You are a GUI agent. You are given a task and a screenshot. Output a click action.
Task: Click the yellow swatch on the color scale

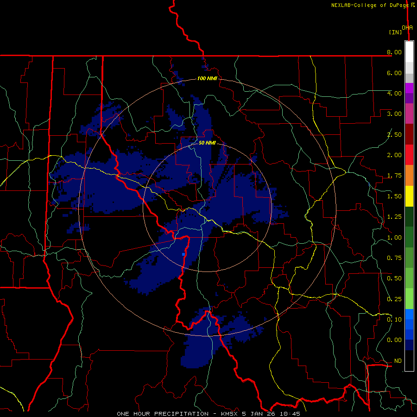click(x=409, y=196)
